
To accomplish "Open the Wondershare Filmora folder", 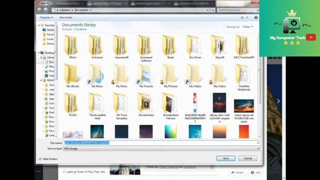I will click(170, 106).
